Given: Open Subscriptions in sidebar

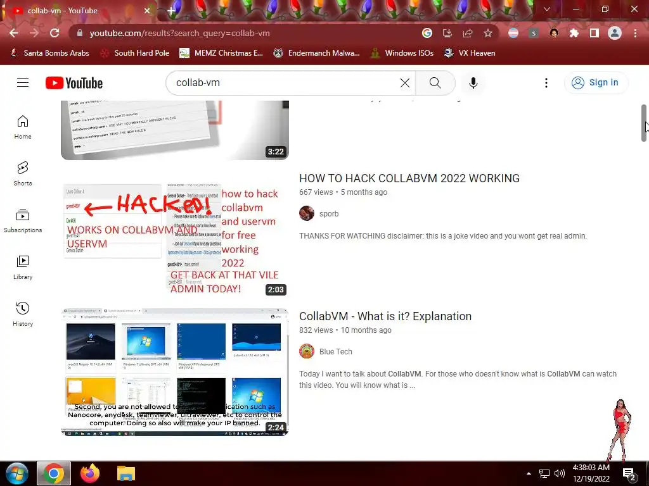Looking at the screenshot, I should coord(23,221).
